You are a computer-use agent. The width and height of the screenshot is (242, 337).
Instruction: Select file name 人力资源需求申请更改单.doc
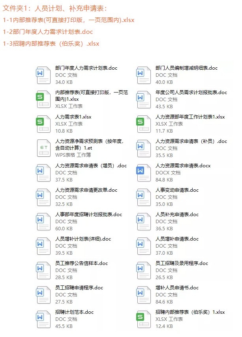click(x=86, y=190)
